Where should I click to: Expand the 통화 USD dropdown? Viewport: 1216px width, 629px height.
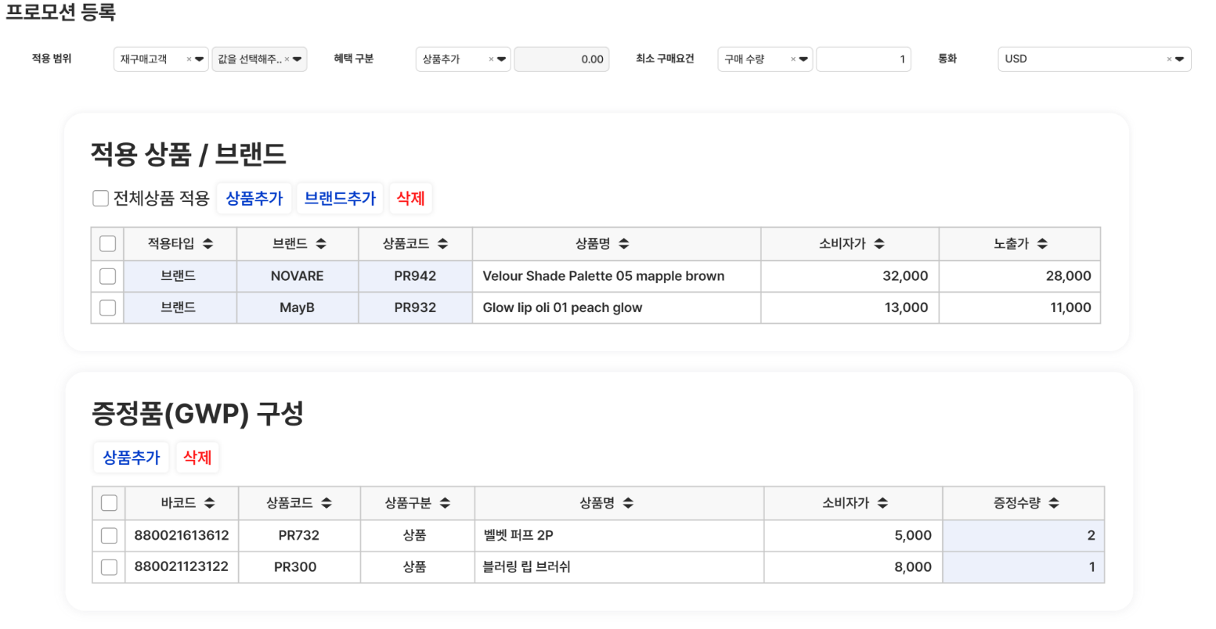(1179, 59)
